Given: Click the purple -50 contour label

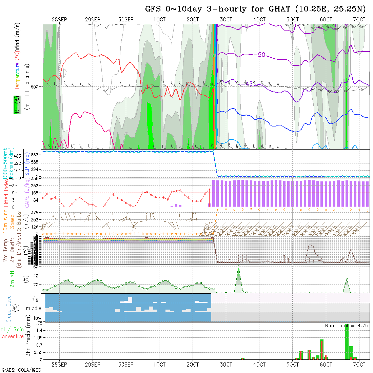Looking at the screenshot, I should tap(261, 55).
